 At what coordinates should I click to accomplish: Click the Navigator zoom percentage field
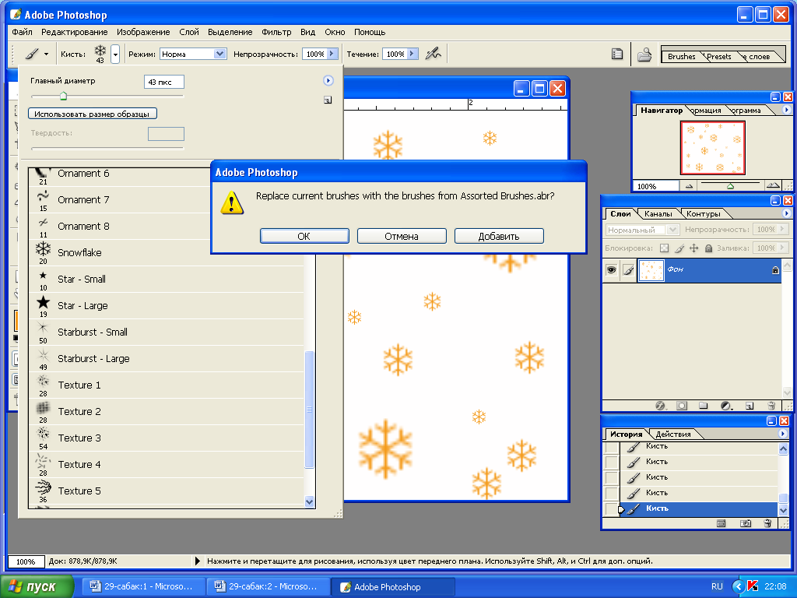click(x=655, y=186)
